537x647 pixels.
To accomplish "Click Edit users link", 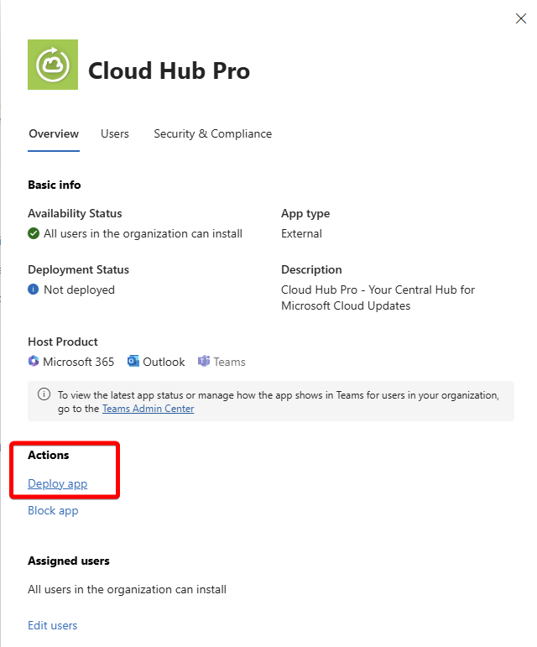I will click(x=52, y=625).
